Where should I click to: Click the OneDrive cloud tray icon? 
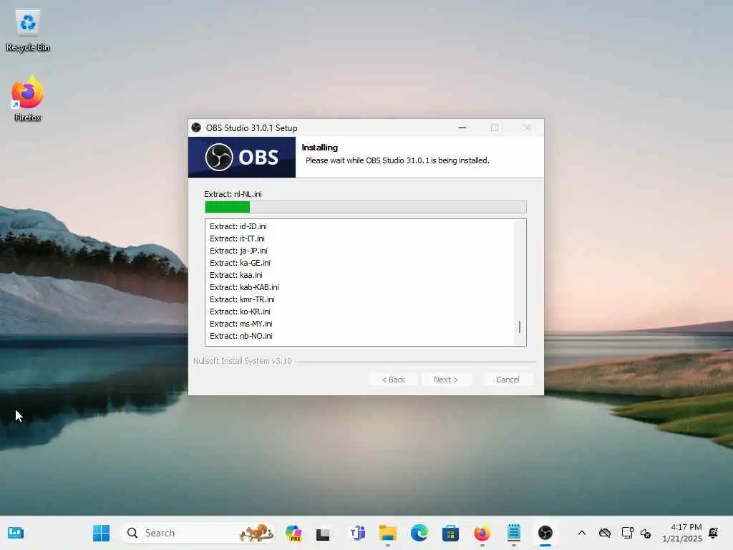pos(605,533)
